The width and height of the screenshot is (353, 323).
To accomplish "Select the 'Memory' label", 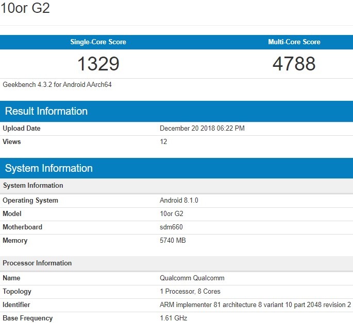I will (x=15, y=241).
